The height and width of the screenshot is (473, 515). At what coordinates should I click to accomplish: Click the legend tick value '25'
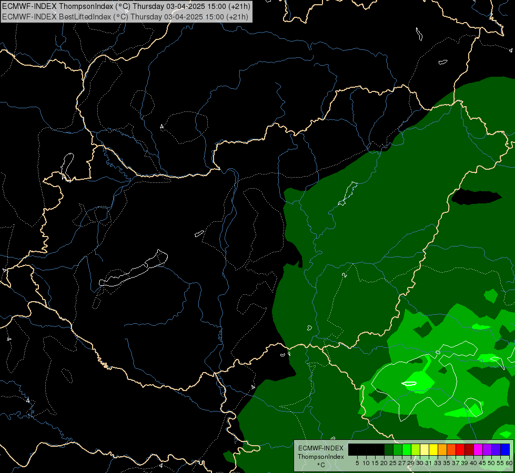tap(393, 463)
